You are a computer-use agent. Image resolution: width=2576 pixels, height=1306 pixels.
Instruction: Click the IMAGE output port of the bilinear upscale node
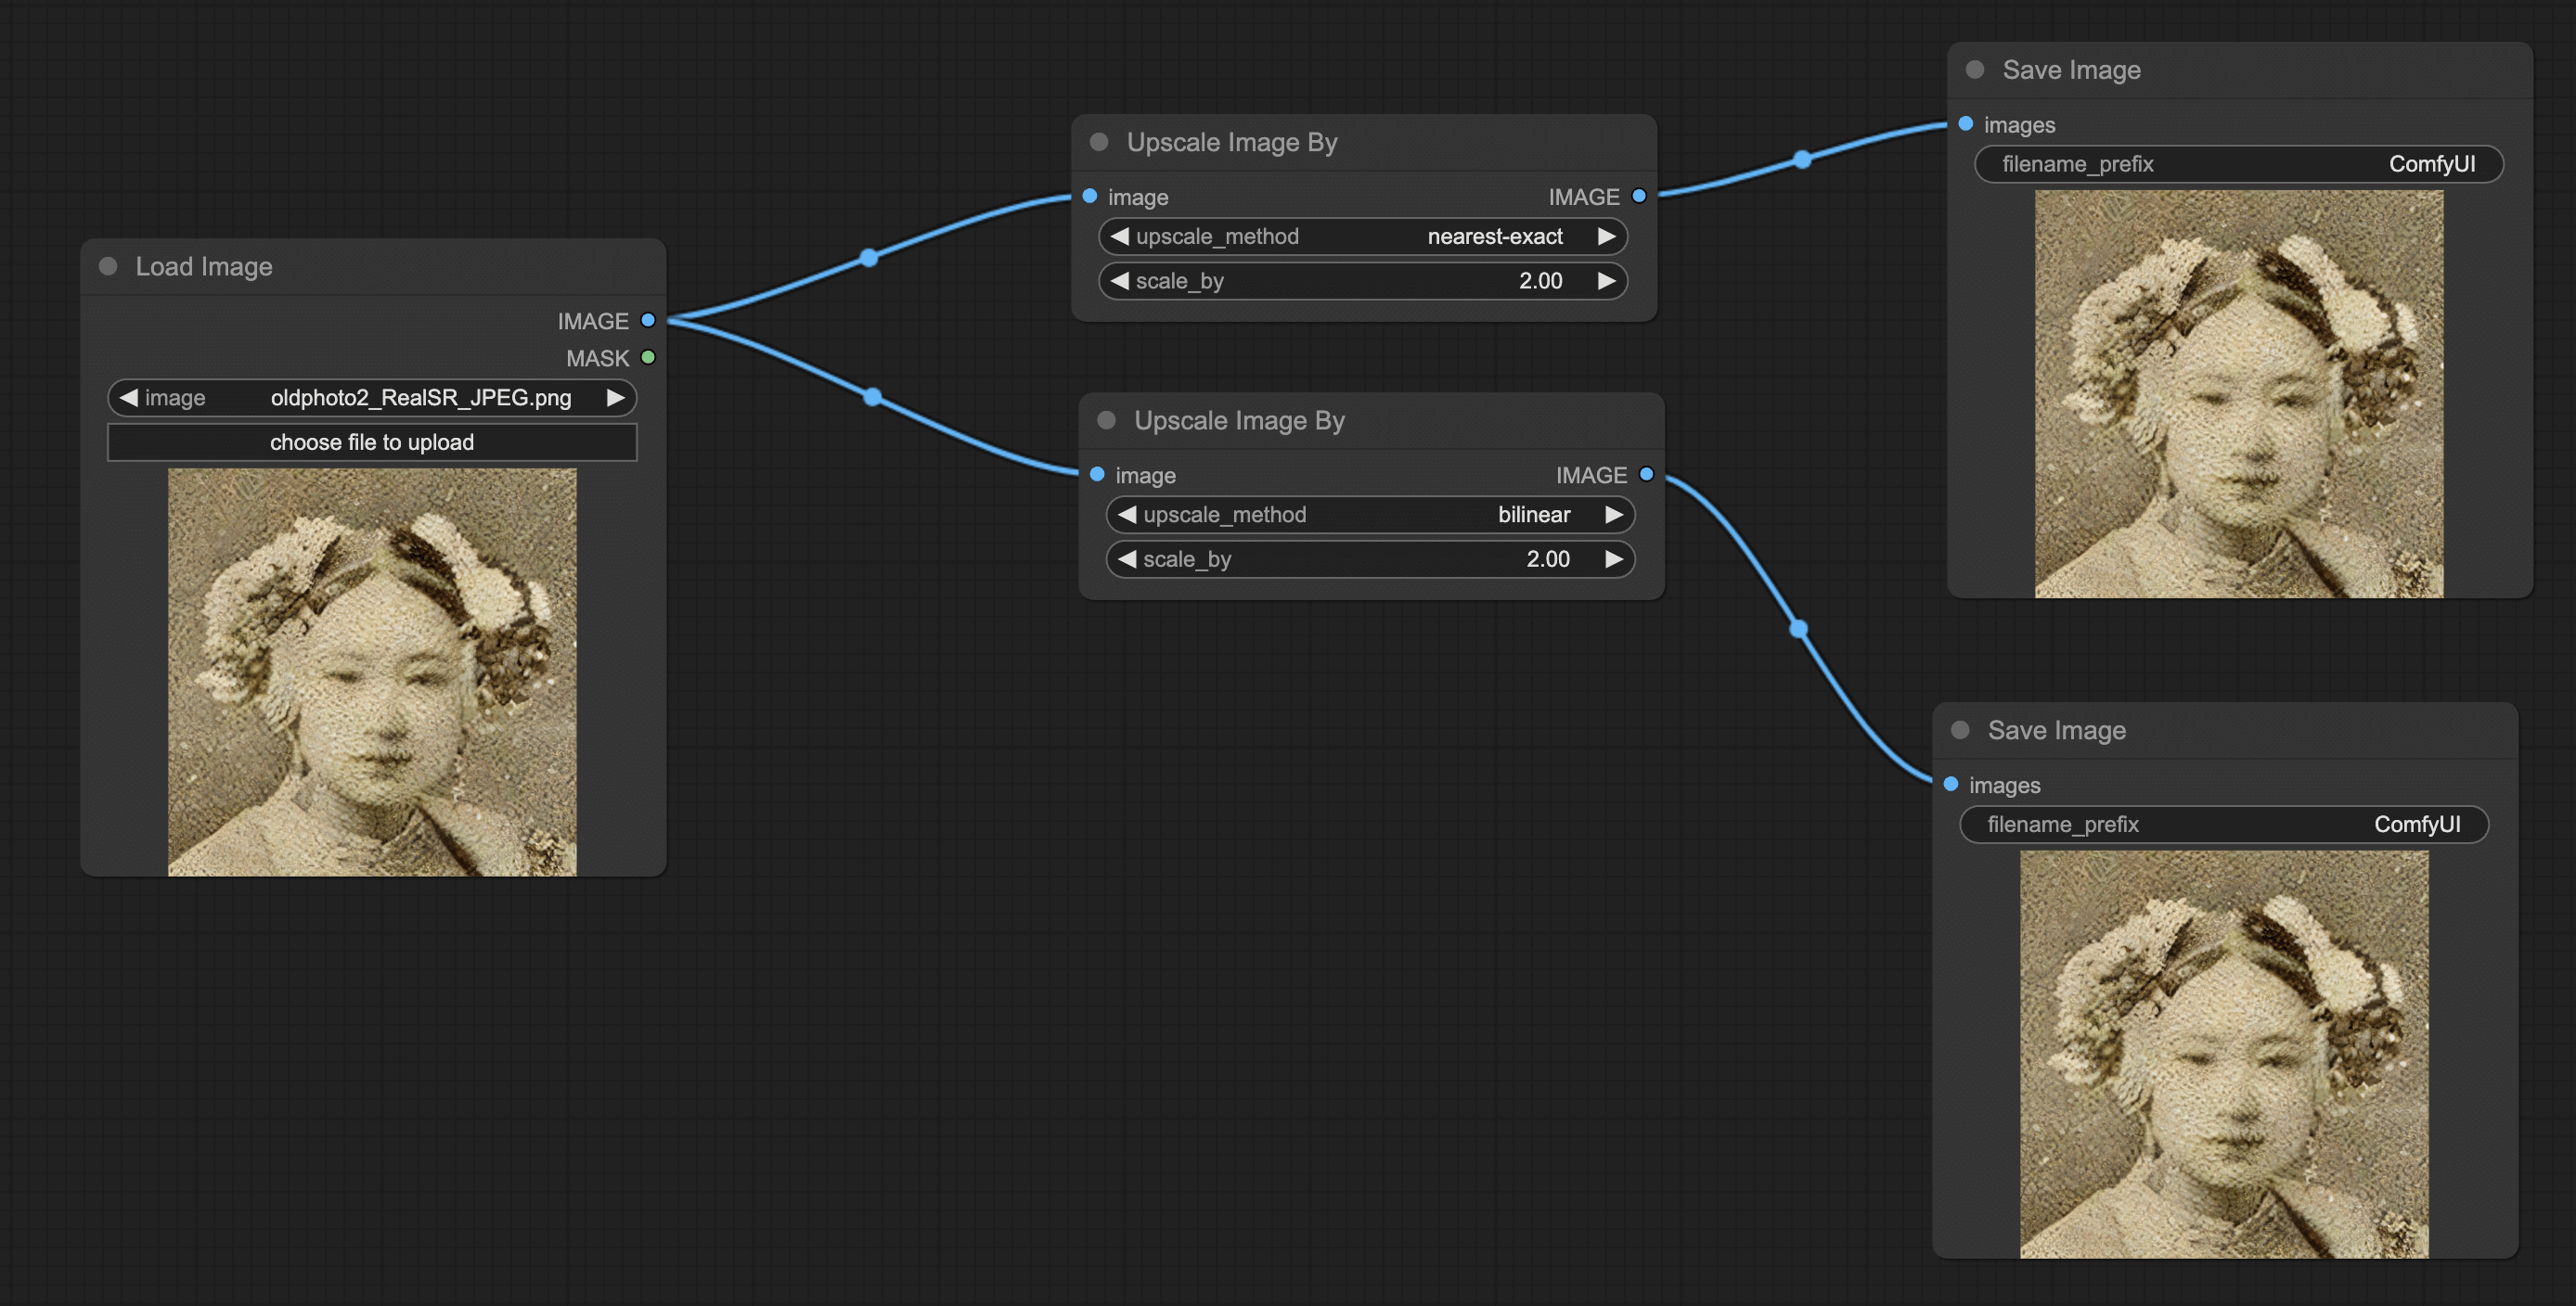coord(1646,475)
